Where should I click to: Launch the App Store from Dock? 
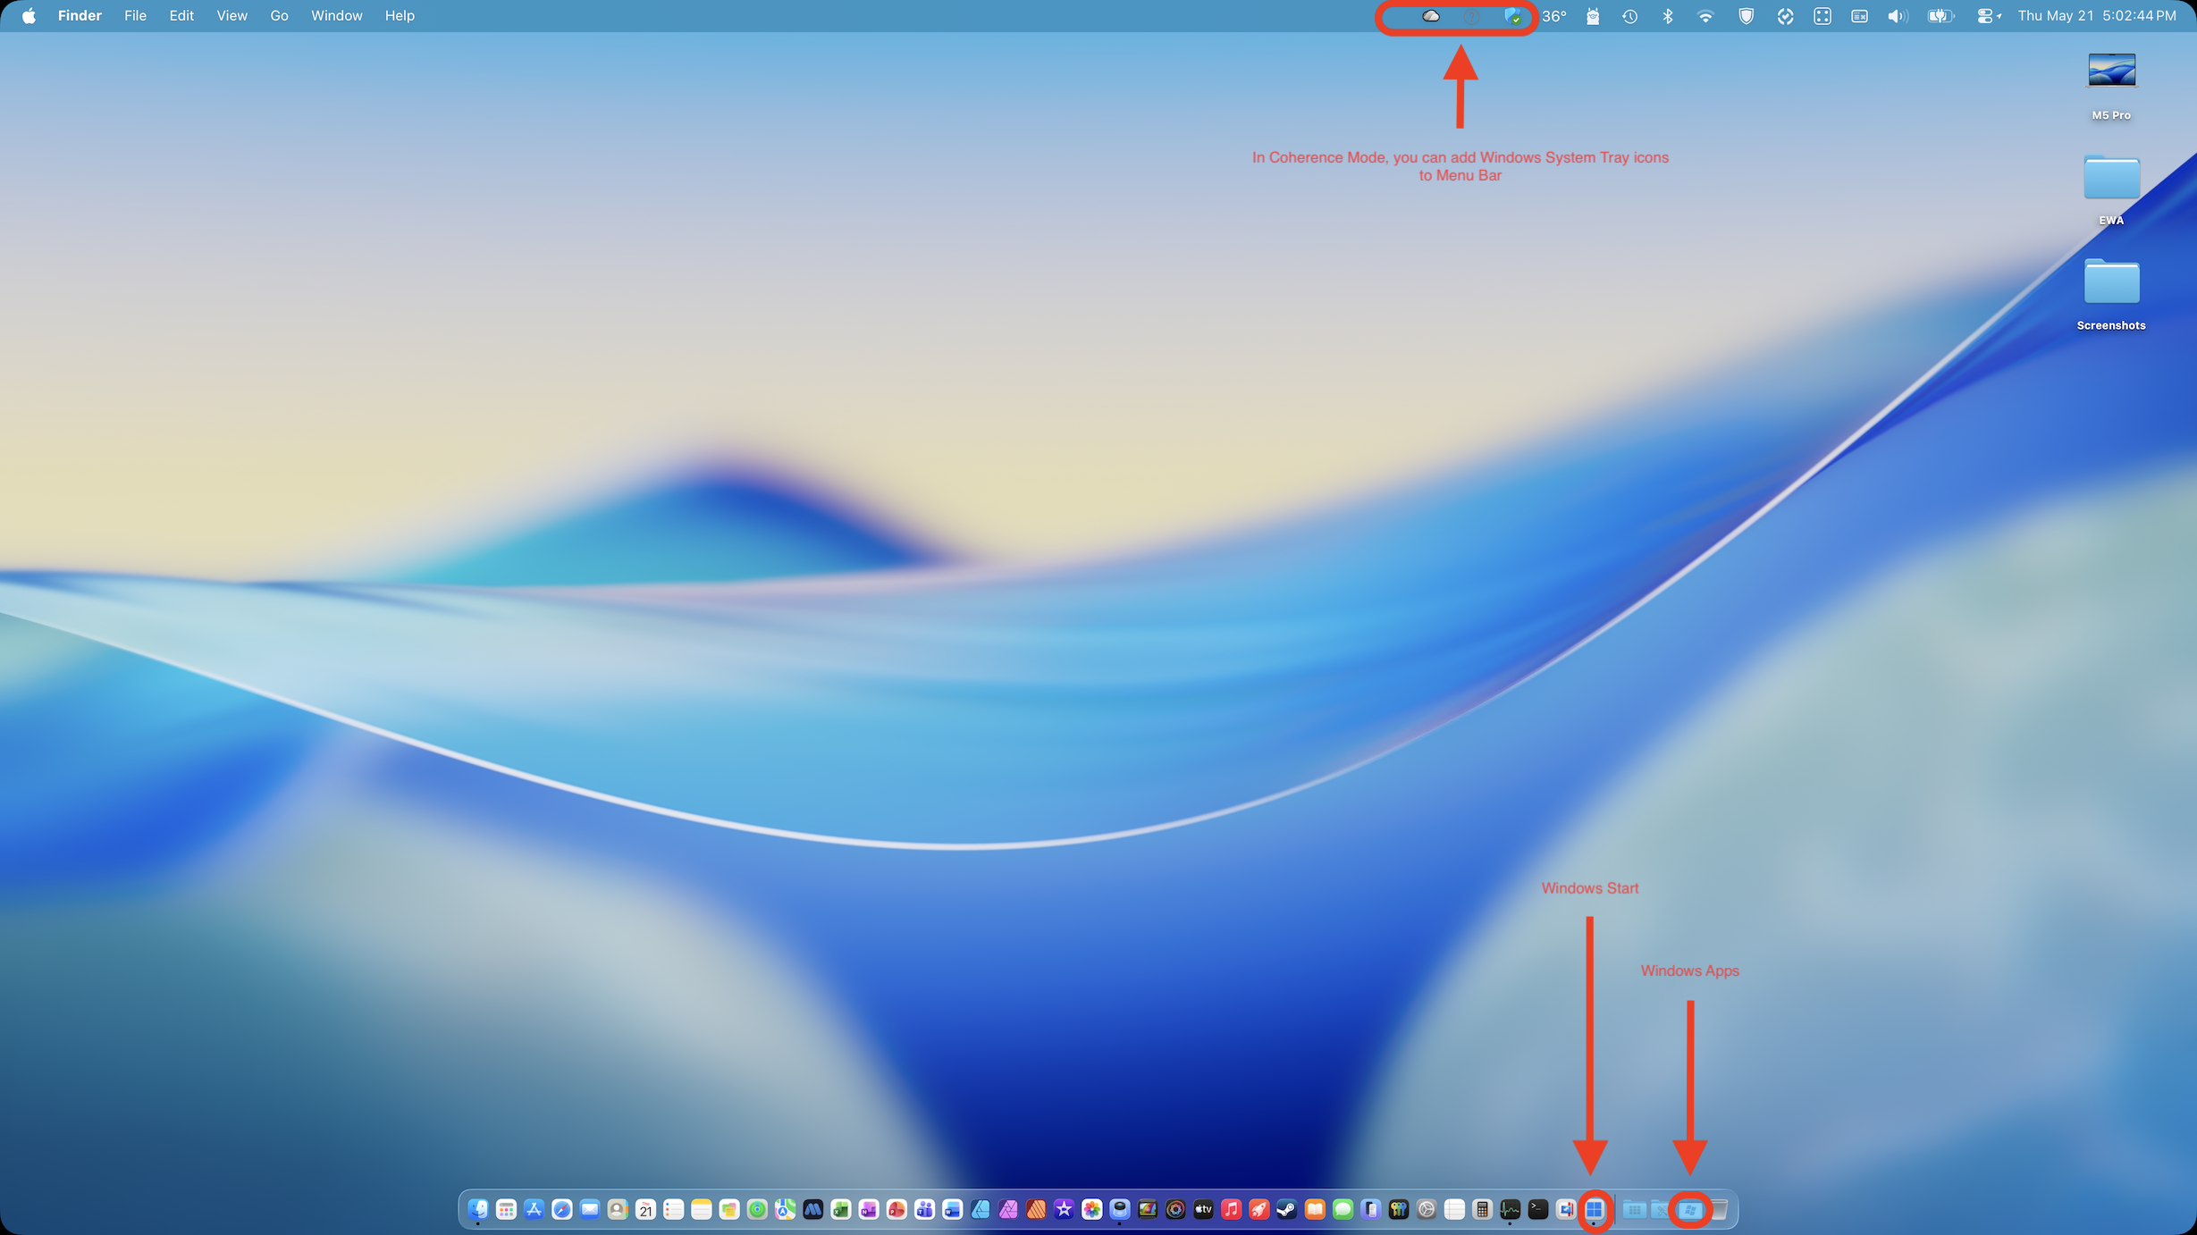[534, 1209]
